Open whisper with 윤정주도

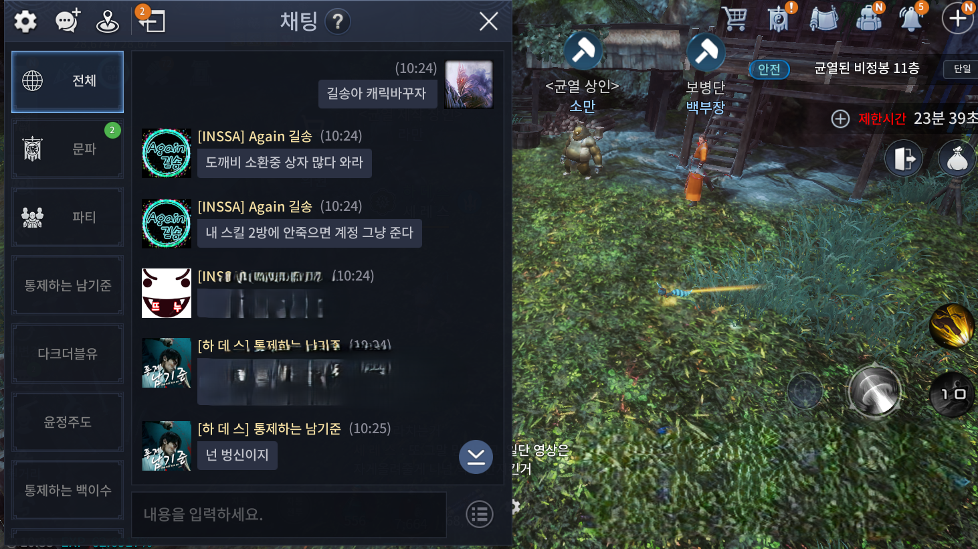pos(68,422)
